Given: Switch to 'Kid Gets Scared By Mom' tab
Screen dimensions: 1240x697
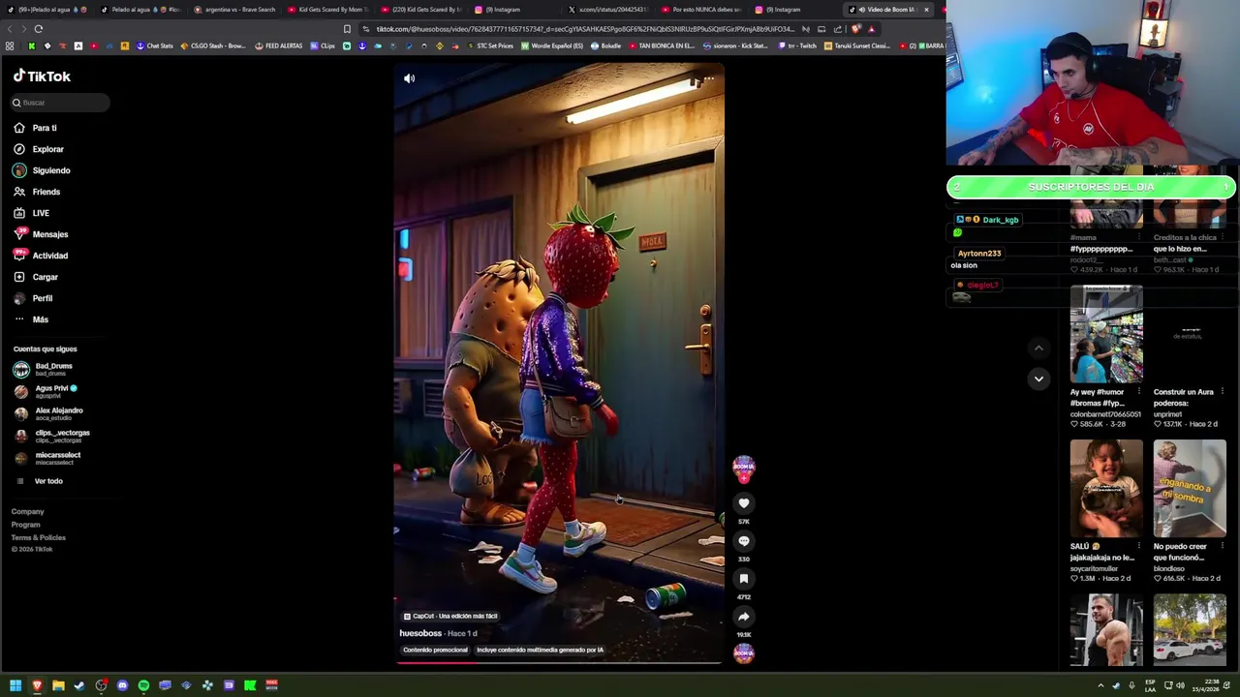Looking at the screenshot, I should (328, 10).
